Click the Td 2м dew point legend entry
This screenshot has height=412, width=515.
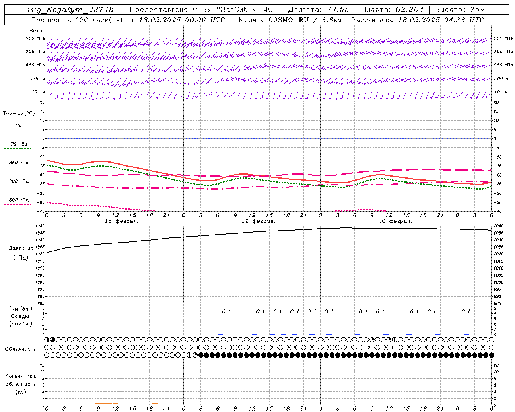(19, 144)
